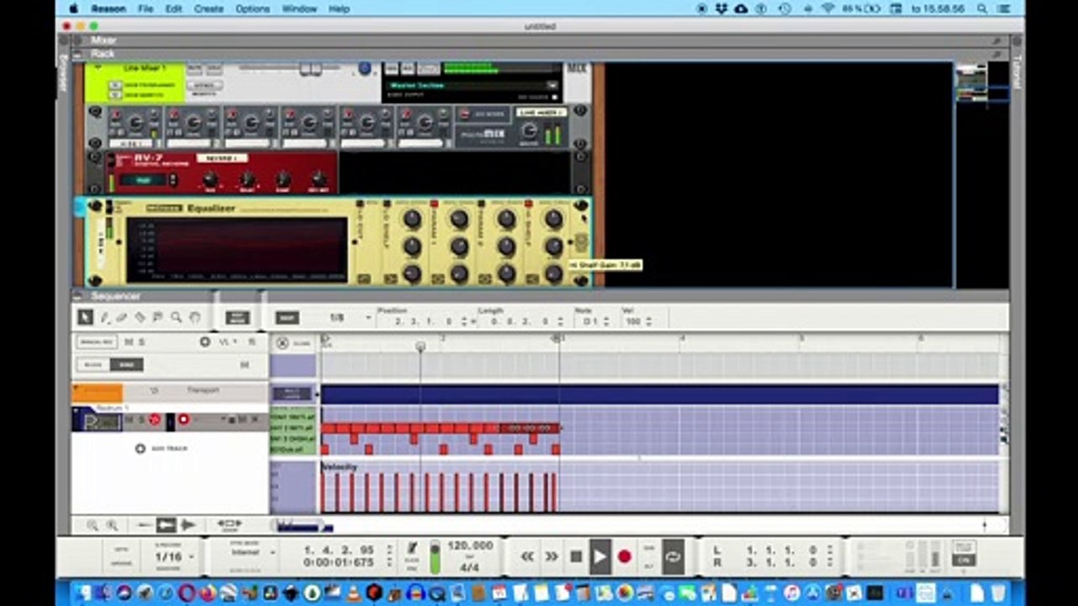Open the Edit menu
Screen dimensions: 1078x606
(173, 8)
